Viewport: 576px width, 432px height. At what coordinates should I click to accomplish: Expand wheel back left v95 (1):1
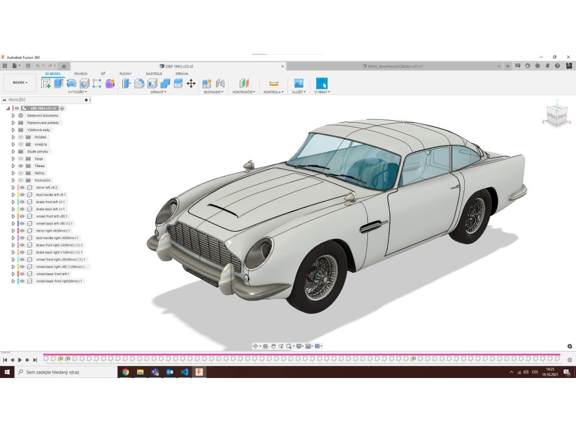point(13,223)
